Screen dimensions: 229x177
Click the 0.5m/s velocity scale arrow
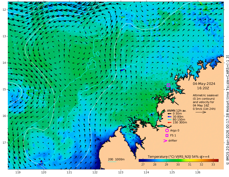tap(201, 112)
